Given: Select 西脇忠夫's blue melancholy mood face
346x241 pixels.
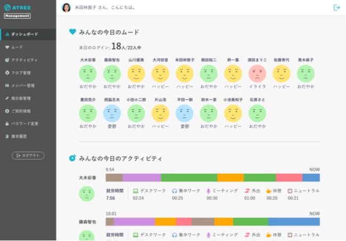Looking at the screenshot, I should coord(111,113).
